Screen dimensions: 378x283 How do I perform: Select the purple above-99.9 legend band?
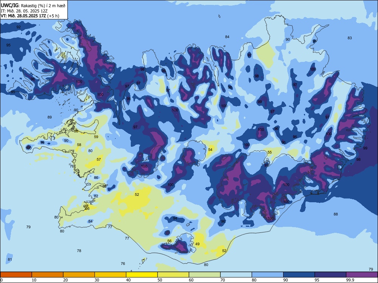coord(362,275)
